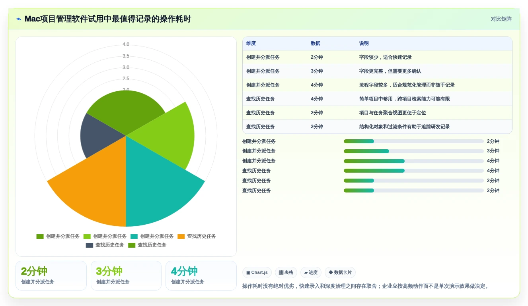Click the progress bar for 创建并分派任务 2分钟
Image resolution: width=528 pixels, height=306 pixels.
[x=414, y=141]
